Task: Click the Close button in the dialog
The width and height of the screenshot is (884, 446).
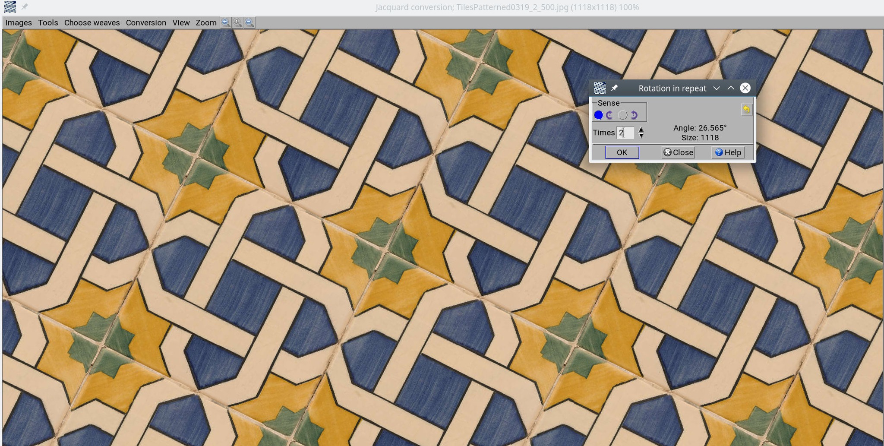Action: pyautogui.click(x=678, y=152)
